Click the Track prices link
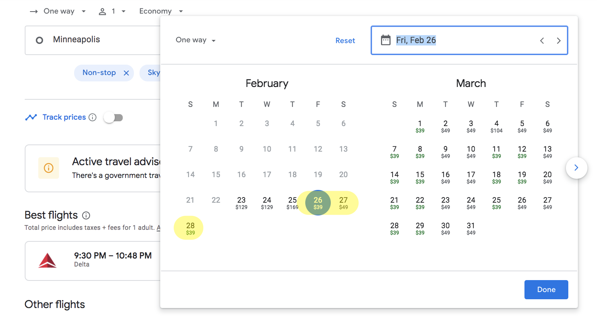597x316 pixels. (x=64, y=117)
